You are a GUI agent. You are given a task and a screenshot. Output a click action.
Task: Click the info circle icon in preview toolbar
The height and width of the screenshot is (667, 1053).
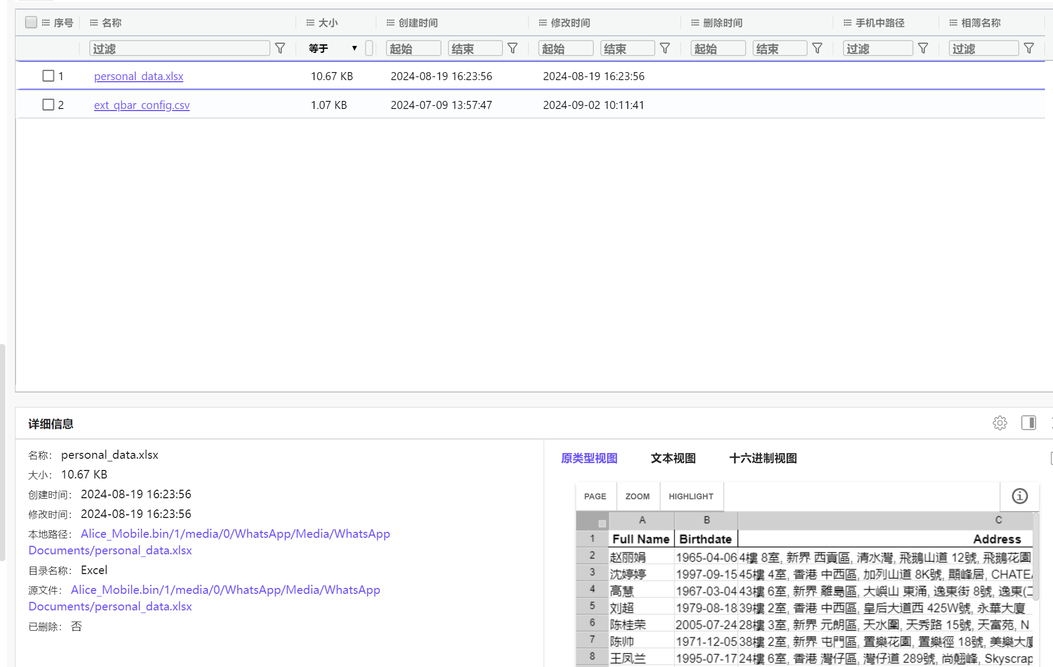[x=1019, y=496]
